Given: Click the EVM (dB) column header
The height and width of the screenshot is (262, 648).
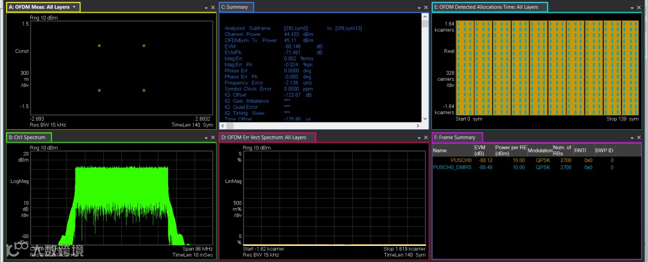Looking at the screenshot, I should point(484,150).
